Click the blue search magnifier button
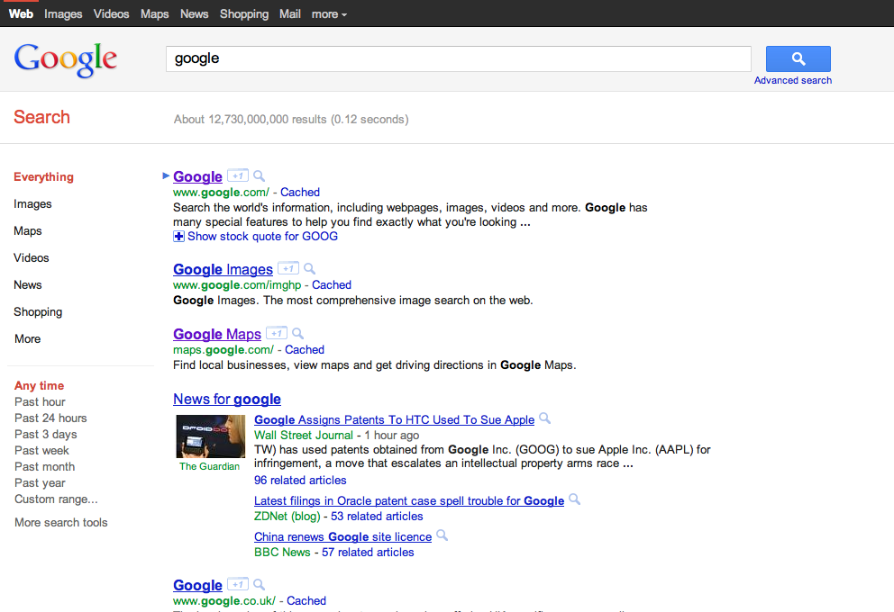The width and height of the screenshot is (894, 612). pos(798,58)
